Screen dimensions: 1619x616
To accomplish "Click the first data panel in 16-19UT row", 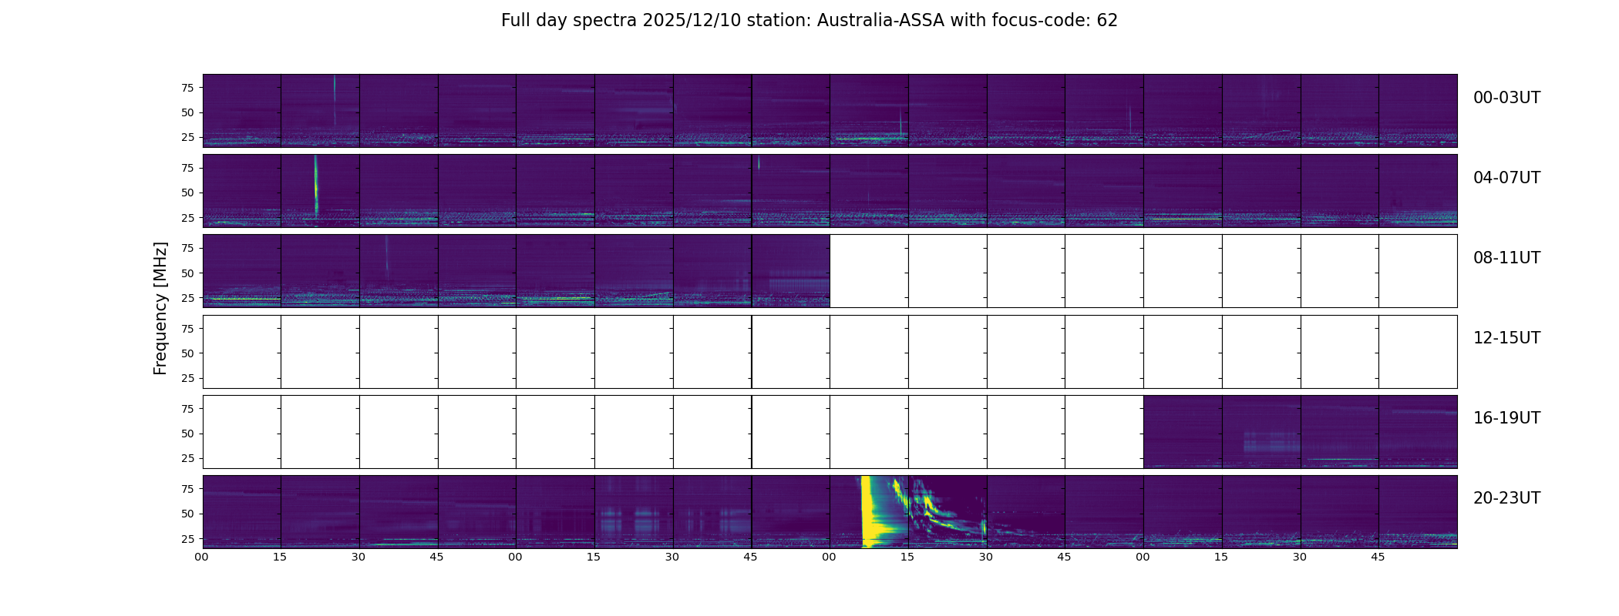I will 1183,432.
